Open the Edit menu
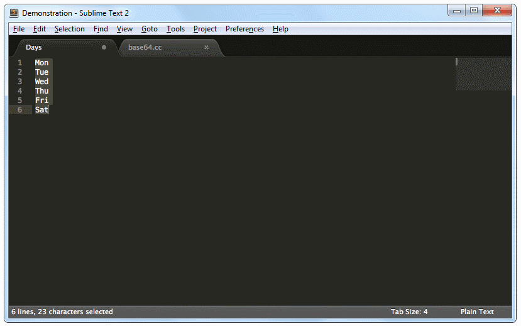This screenshot has width=521, height=326. (x=39, y=29)
